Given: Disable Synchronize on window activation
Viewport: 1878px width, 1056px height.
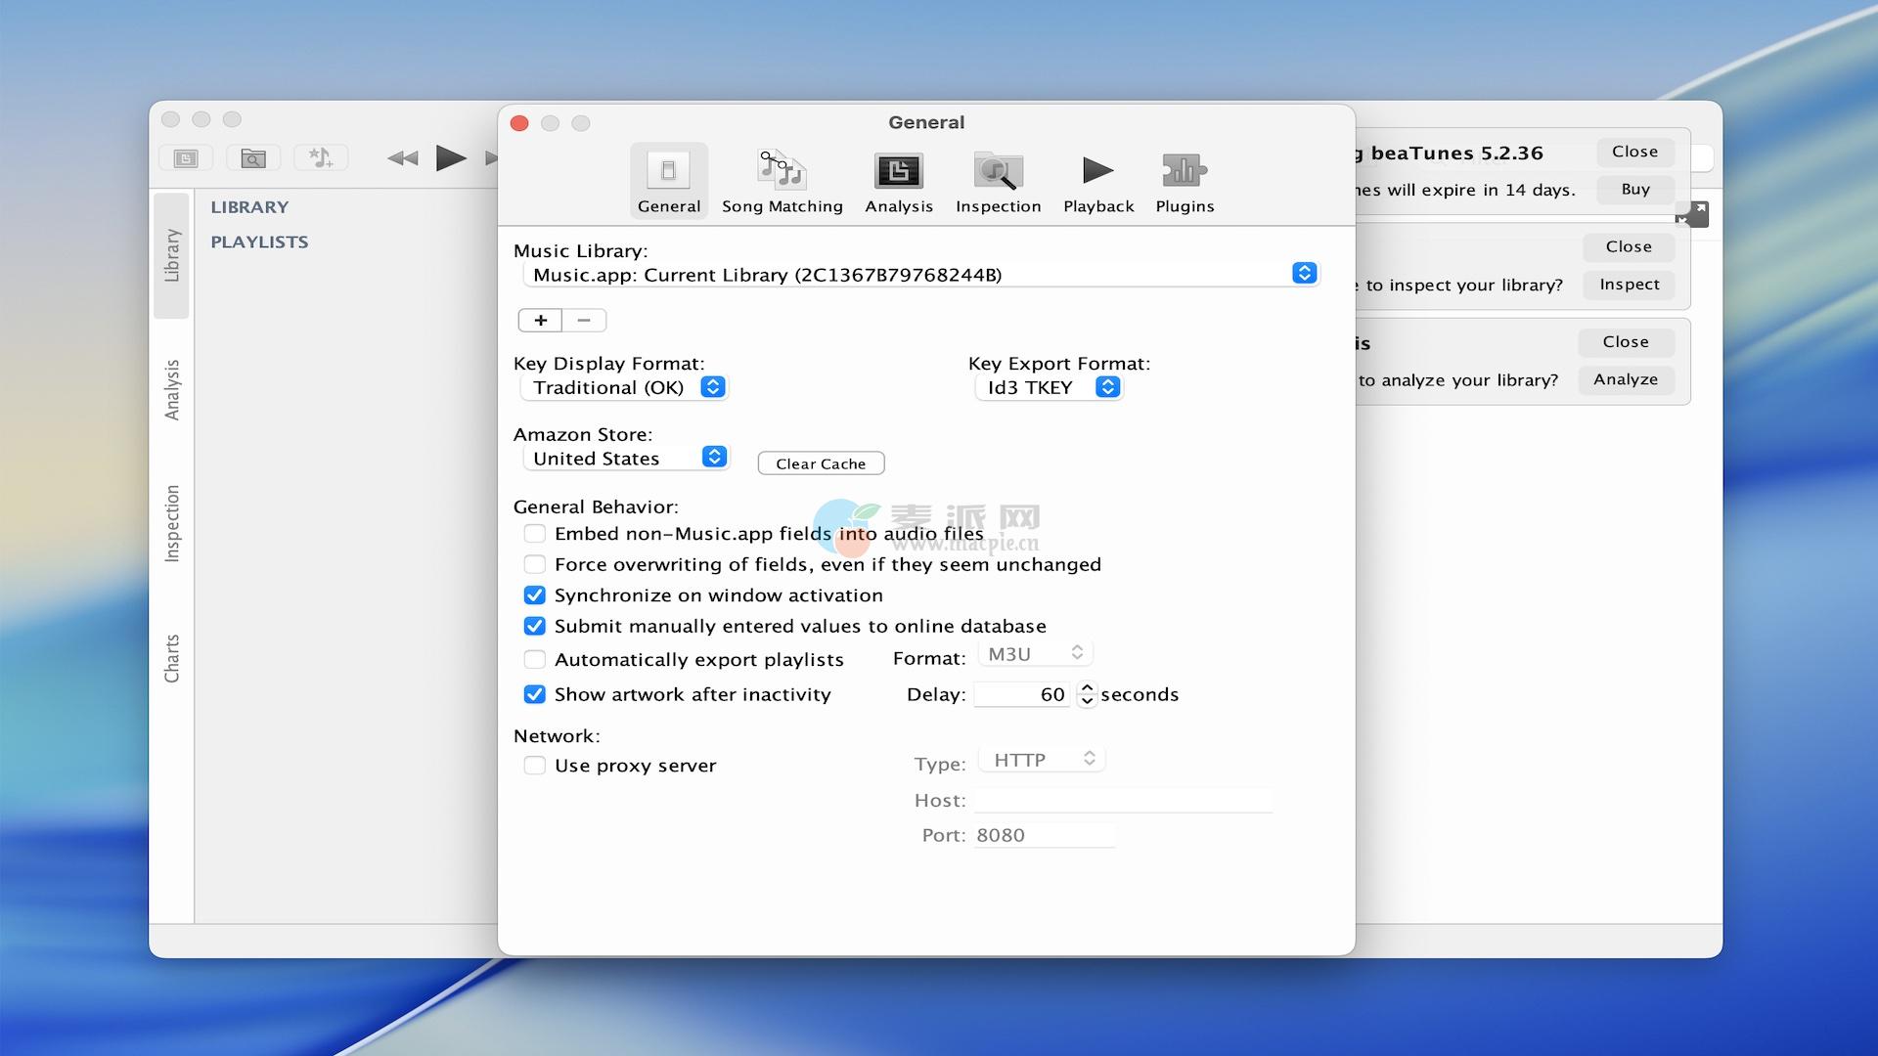Looking at the screenshot, I should [x=534, y=595].
